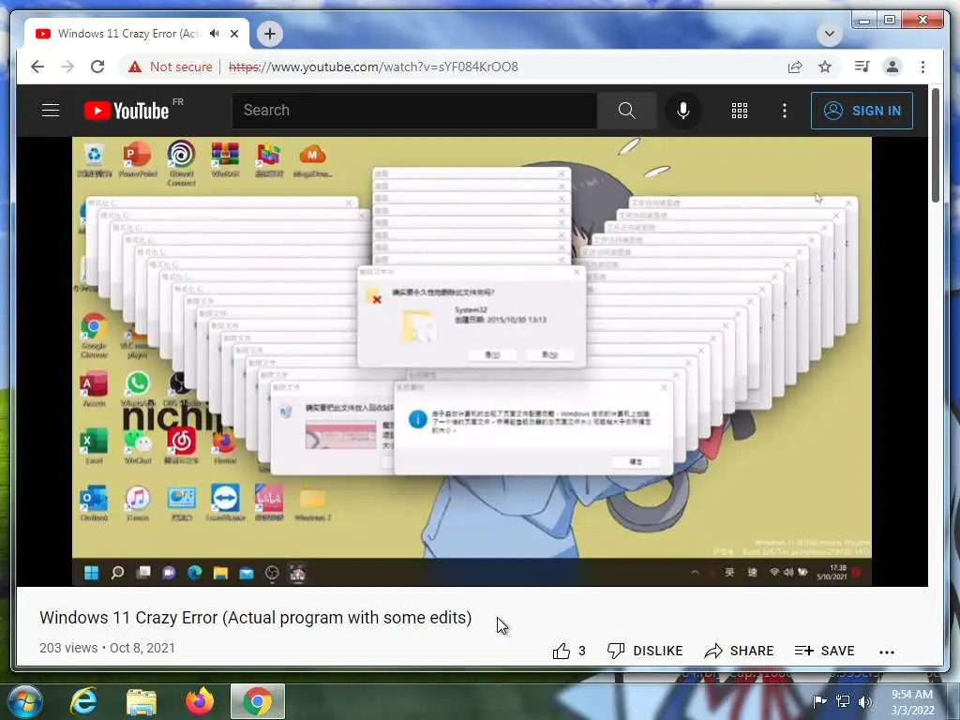Open YouTube settings three-dot menu
The image size is (960, 720).
click(785, 111)
